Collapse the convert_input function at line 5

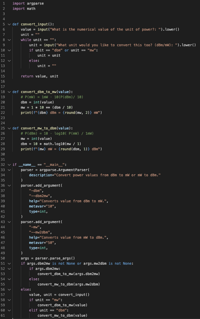9,24
